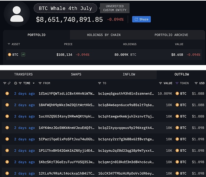Open the 2 days ago link for 1ucXXZQS transfer
Viewport: 206px width, 177px height.
click(24, 116)
